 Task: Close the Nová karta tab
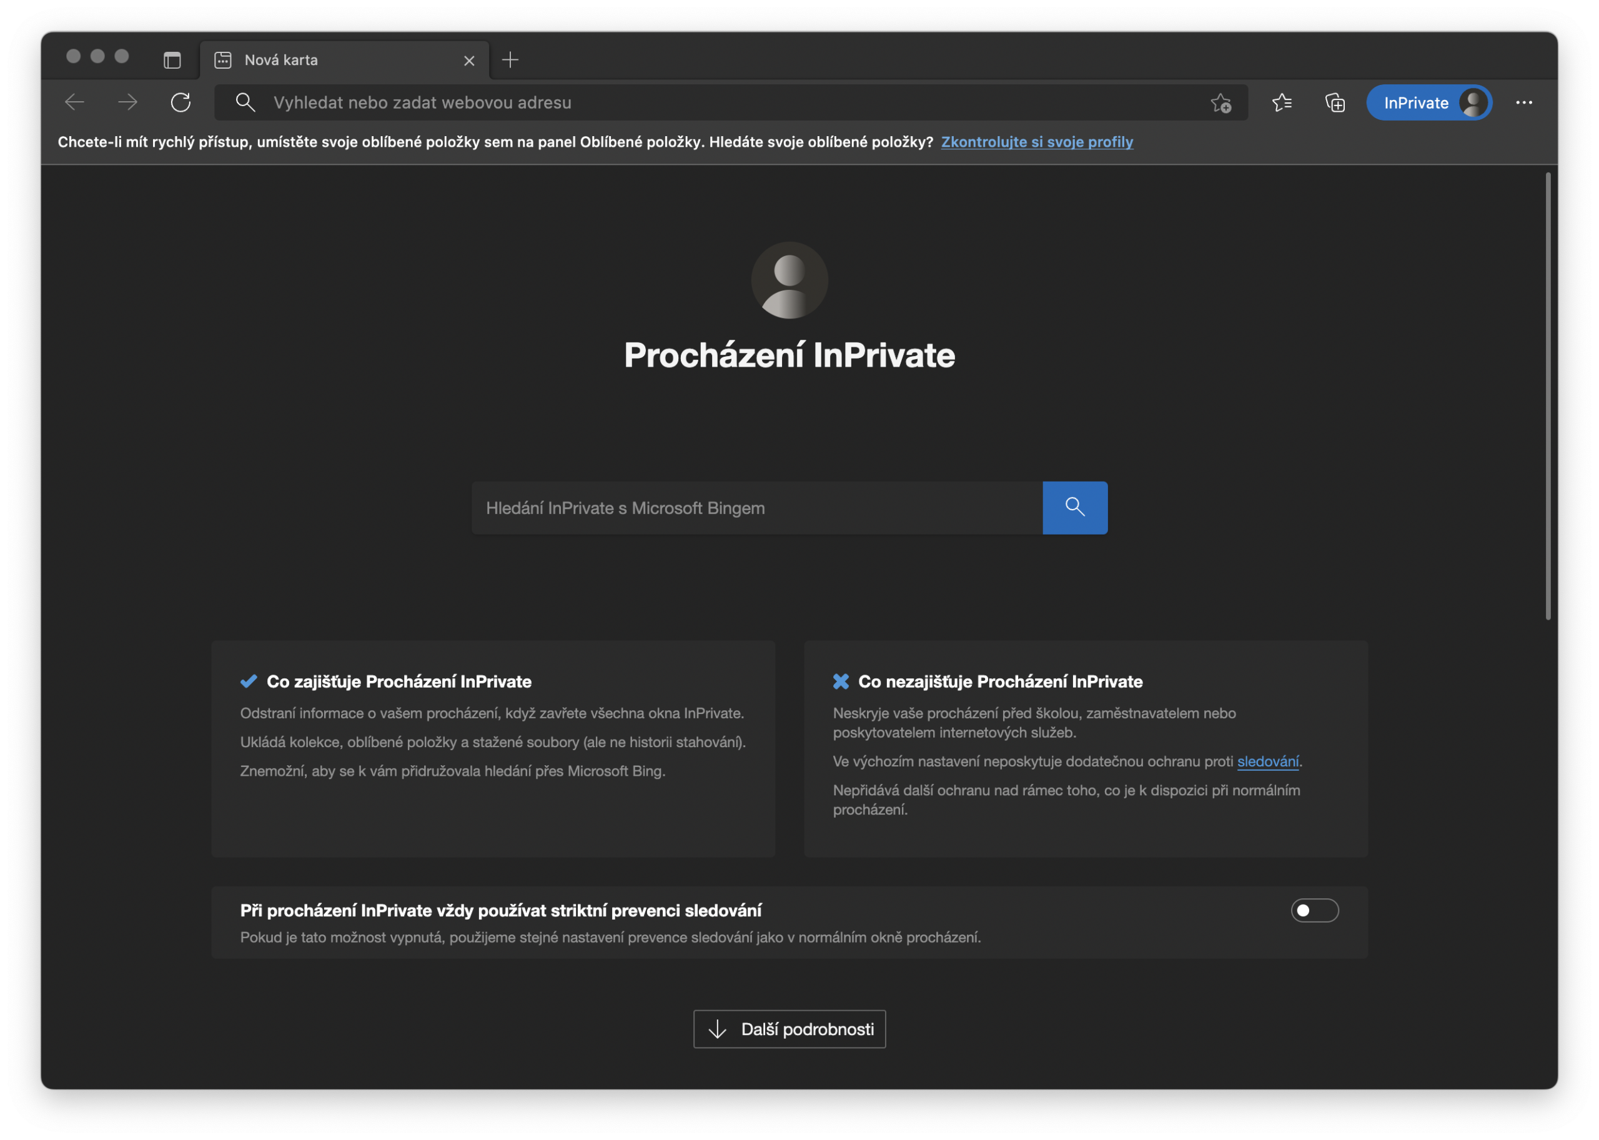click(470, 61)
